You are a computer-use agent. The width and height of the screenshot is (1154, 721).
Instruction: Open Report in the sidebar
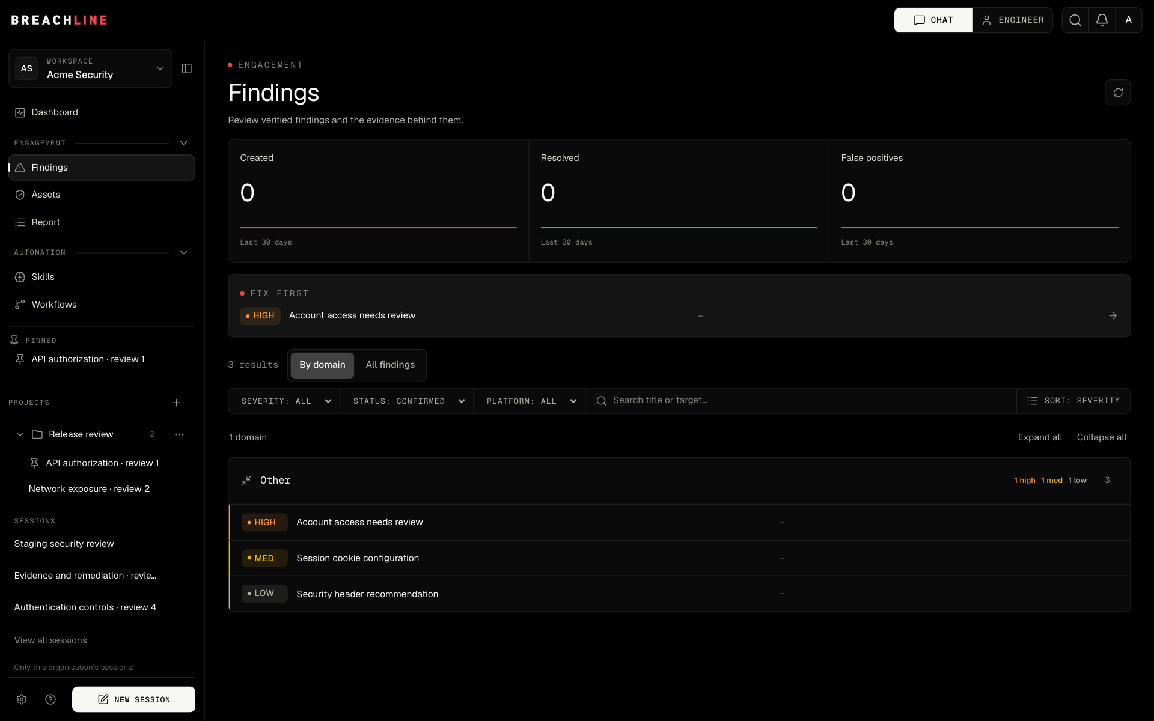tap(102, 222)
